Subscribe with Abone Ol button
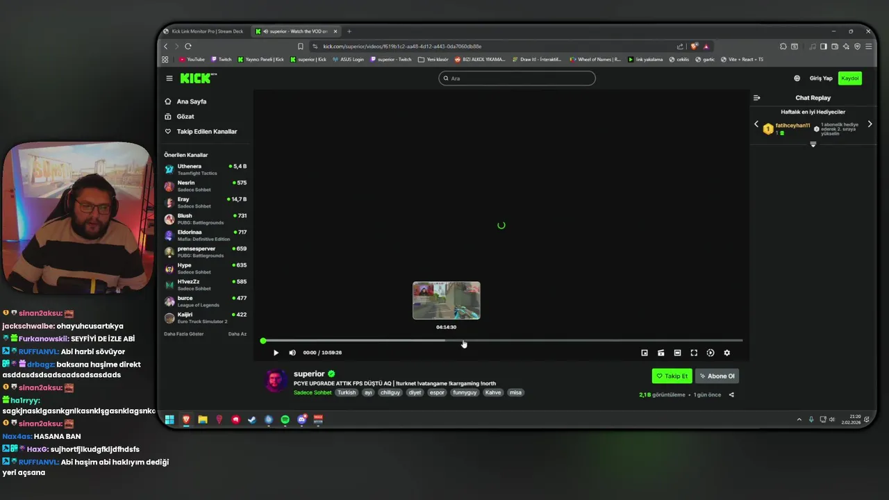Screen dimensions: 889x500 coord(717,376)
